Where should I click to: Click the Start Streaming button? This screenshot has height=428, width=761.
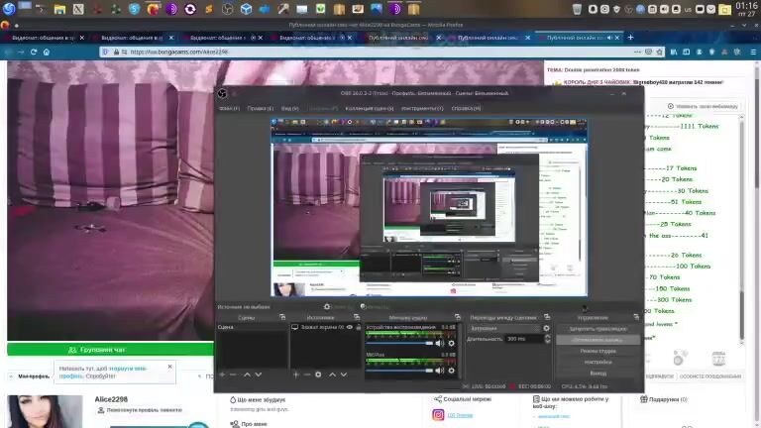point(598,328)
